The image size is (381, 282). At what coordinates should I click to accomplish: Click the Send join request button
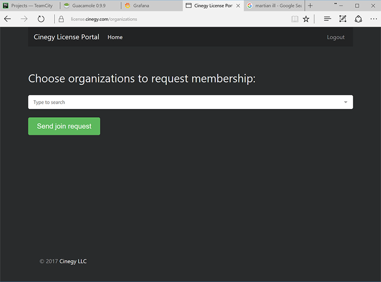64,126
